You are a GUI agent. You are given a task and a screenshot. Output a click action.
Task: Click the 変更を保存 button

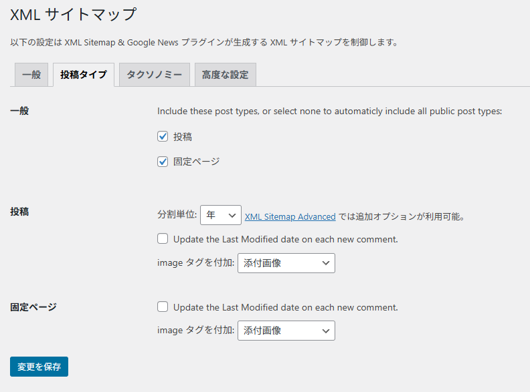[39, 367]
